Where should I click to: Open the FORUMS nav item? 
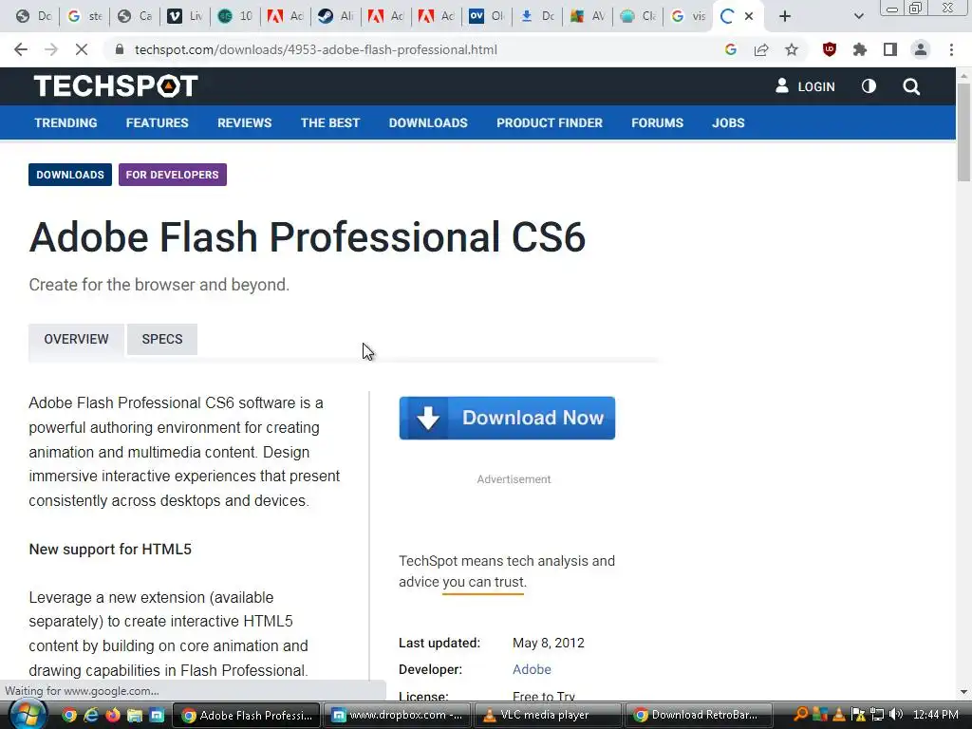point(657,122)
